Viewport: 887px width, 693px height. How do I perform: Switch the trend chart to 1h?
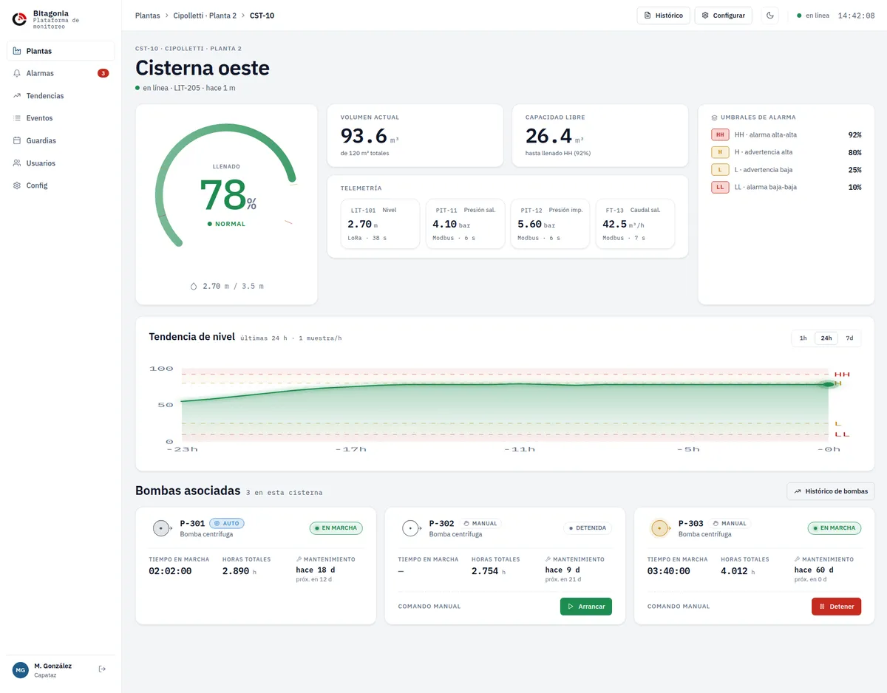803,338
